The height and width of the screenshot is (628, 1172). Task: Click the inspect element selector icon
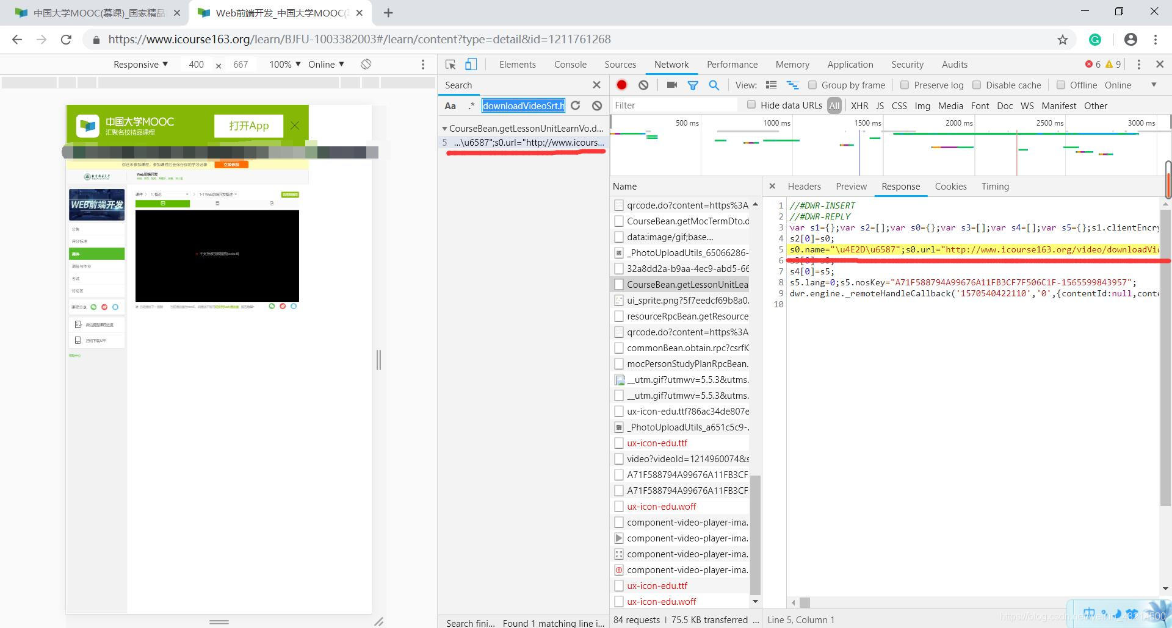coord(450,65)
